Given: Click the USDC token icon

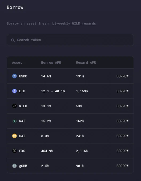Looking at the screenshot, I should (14, 76).
